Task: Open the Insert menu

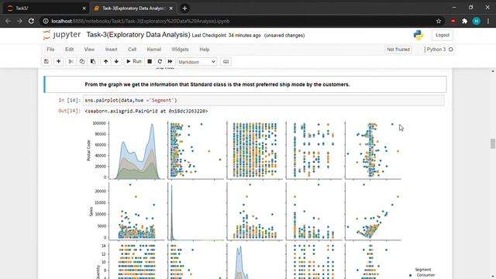Action: (x=111, y=50)
